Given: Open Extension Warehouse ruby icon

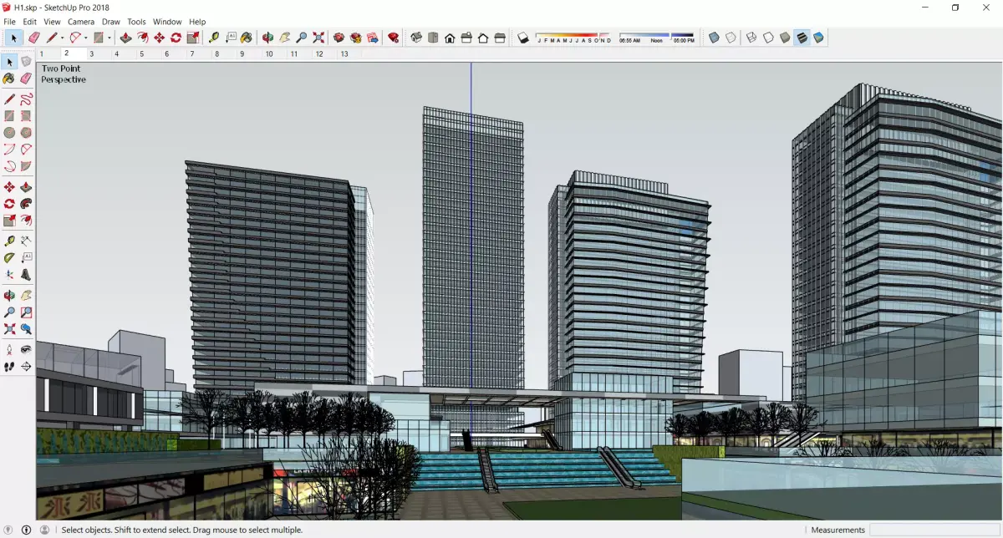Looking at the screenshot, I should point(393,38).
